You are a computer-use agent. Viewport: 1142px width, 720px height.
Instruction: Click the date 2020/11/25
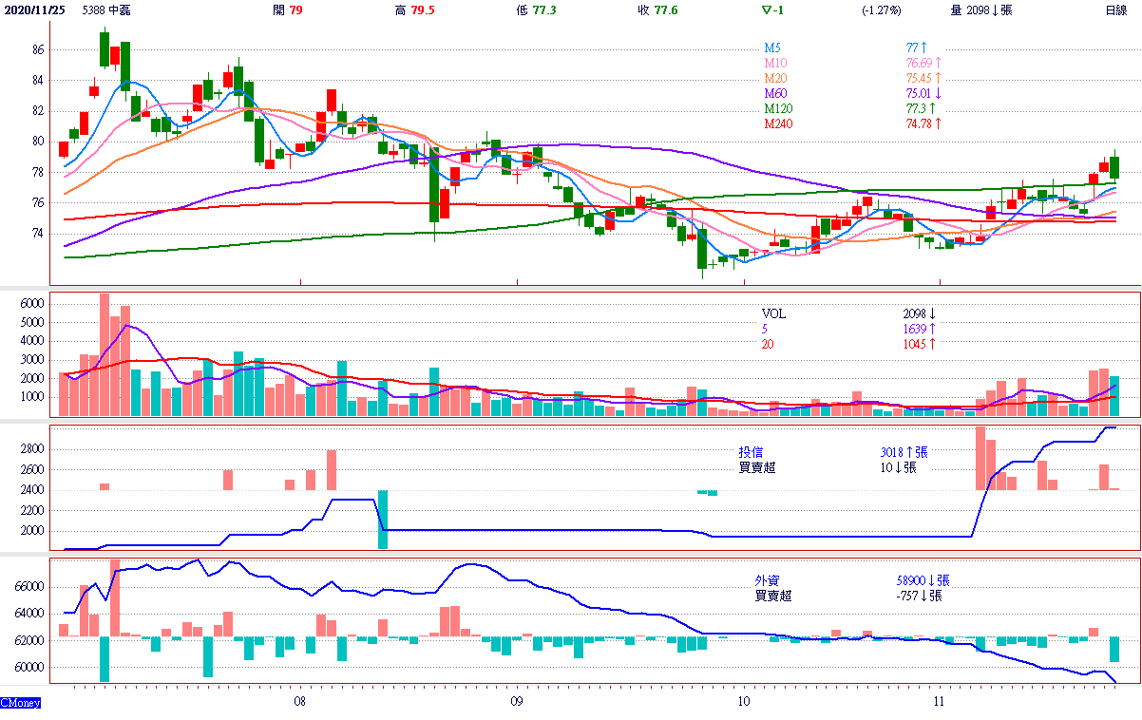click(x=34, y=10)
